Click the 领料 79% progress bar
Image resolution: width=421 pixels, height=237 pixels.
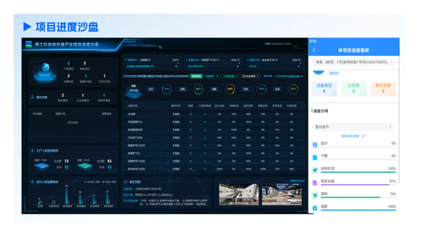pyautogui.click(x=358, y=198)
